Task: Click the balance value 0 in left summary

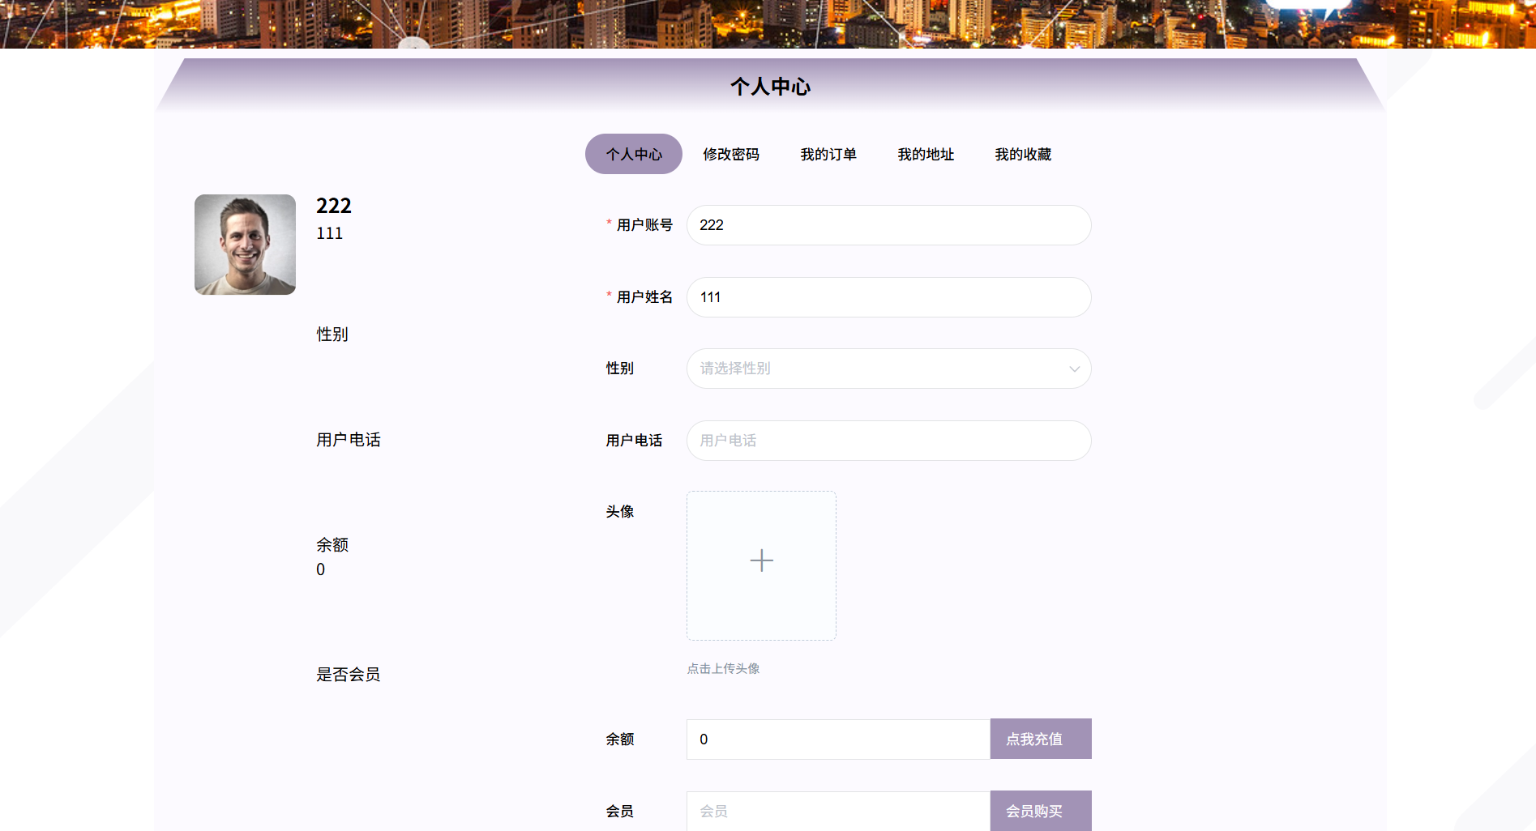Action: click(321, 569)
